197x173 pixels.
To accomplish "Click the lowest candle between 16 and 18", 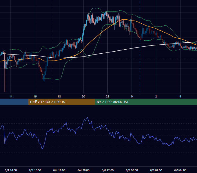I will tap(44, 78).
